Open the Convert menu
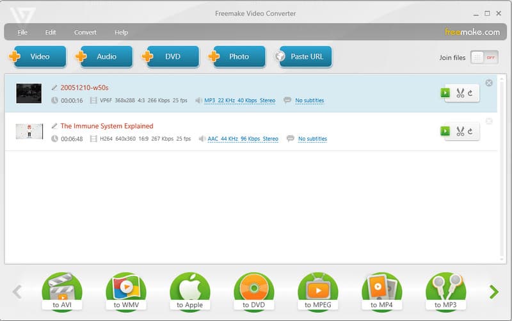This screenshot has height=321, width=512. pos(85,32)
